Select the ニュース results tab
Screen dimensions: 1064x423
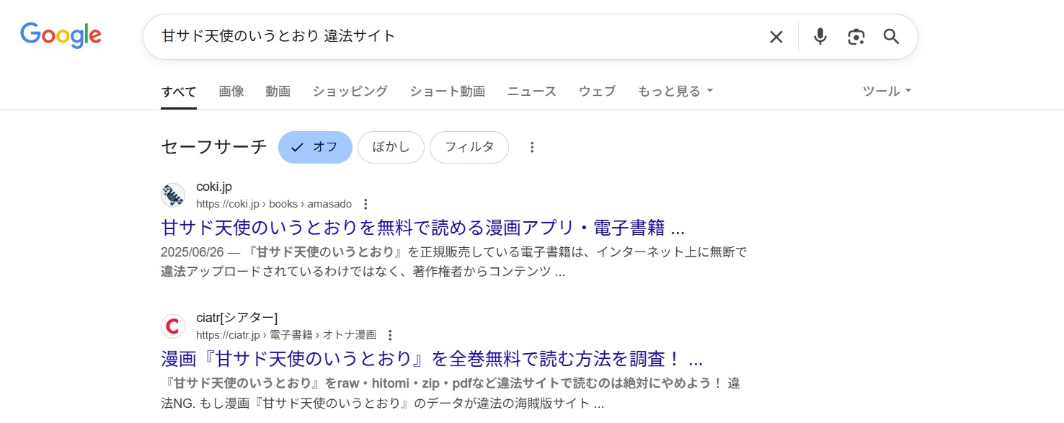point(531,91)
